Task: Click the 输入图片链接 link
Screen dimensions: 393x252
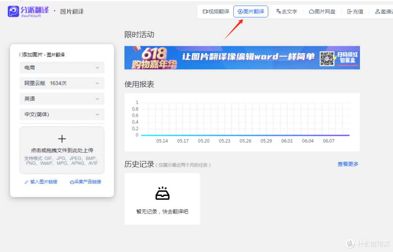Action: click(41, 182)
